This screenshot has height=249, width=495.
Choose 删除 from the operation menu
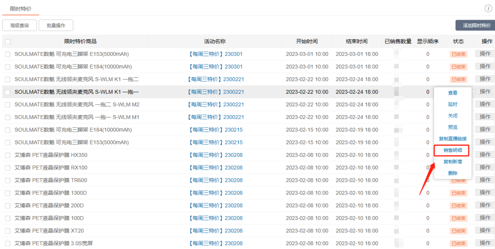pyautogui.click(x=453, y=173)
